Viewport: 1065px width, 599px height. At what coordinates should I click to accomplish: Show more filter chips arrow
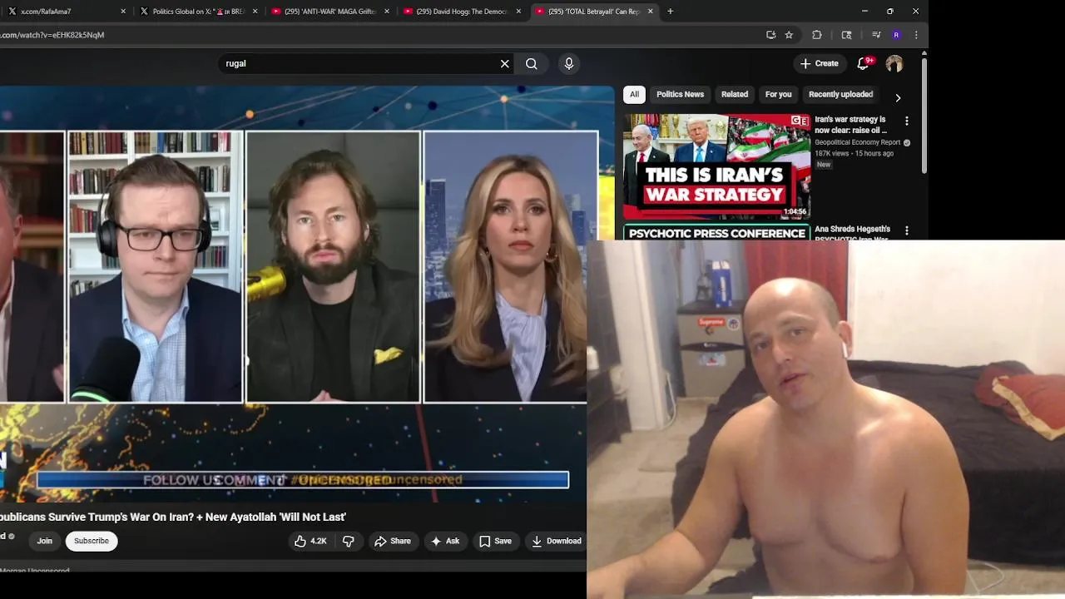(x=898, y=97)
